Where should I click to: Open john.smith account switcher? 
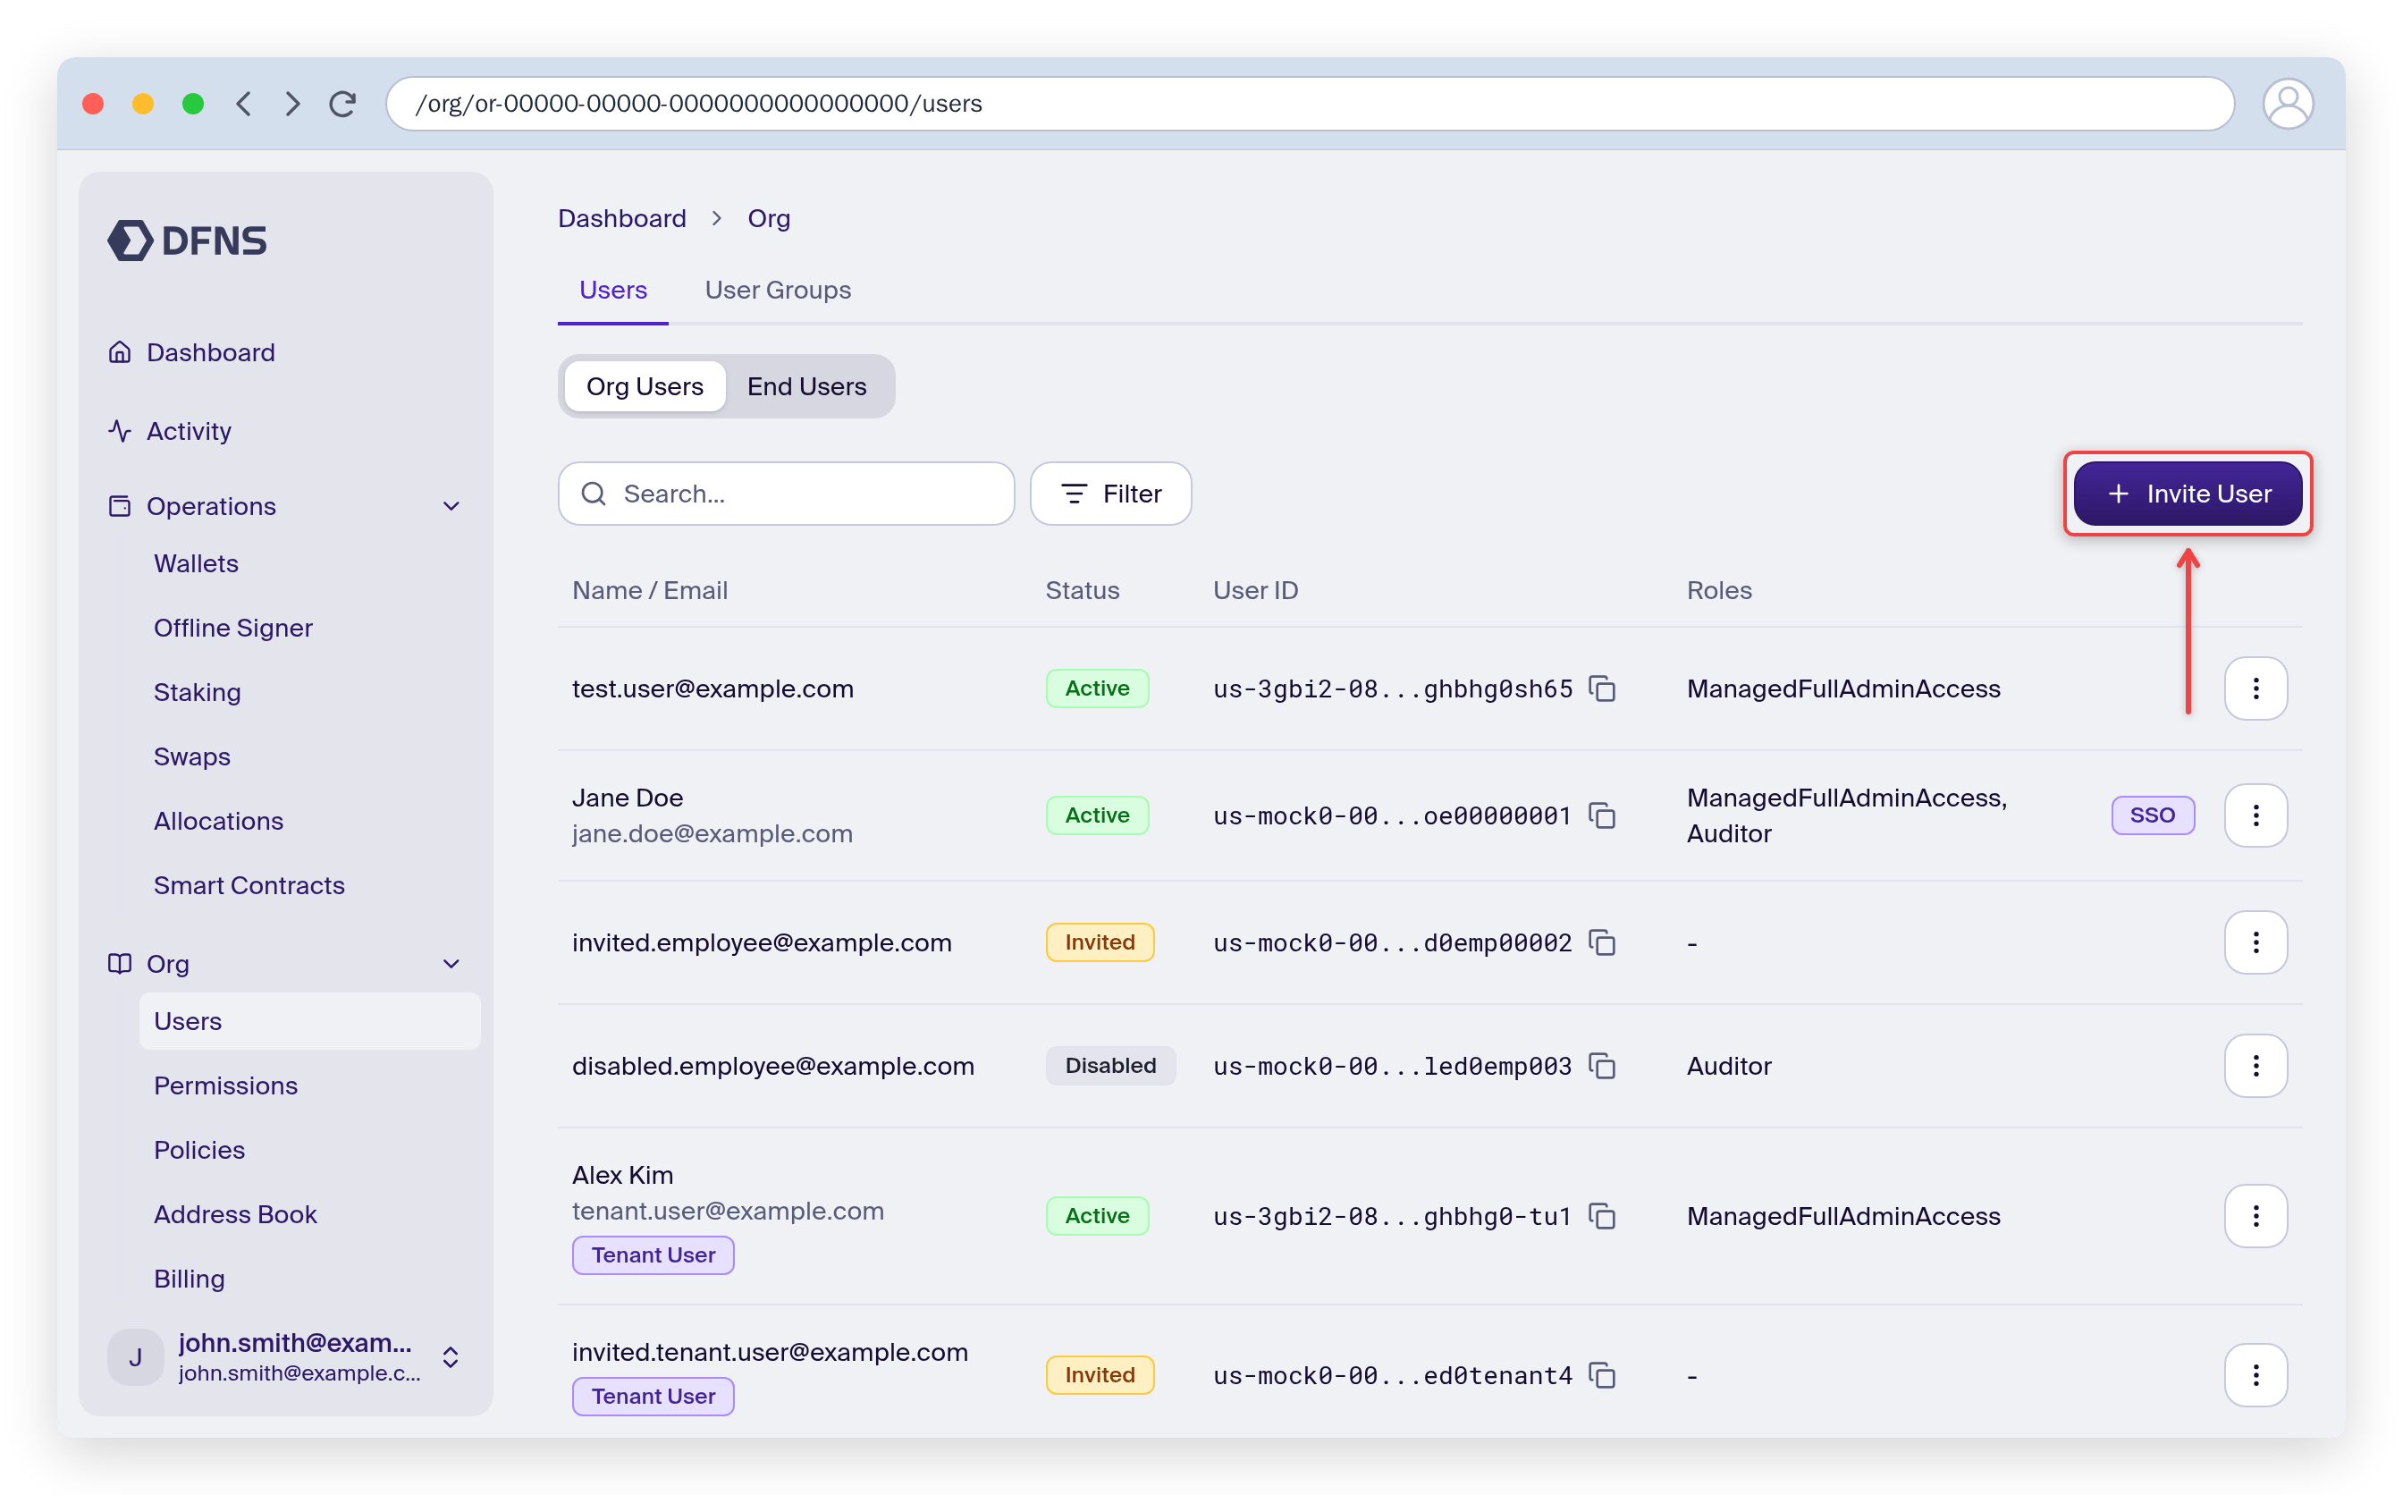coord(284,1357)
